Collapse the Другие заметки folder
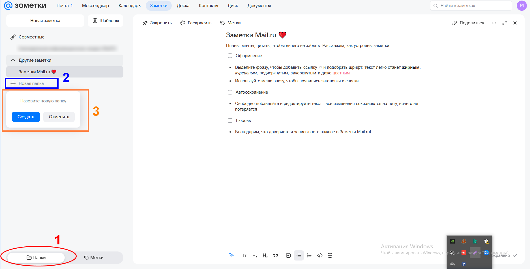 [13, 60]
